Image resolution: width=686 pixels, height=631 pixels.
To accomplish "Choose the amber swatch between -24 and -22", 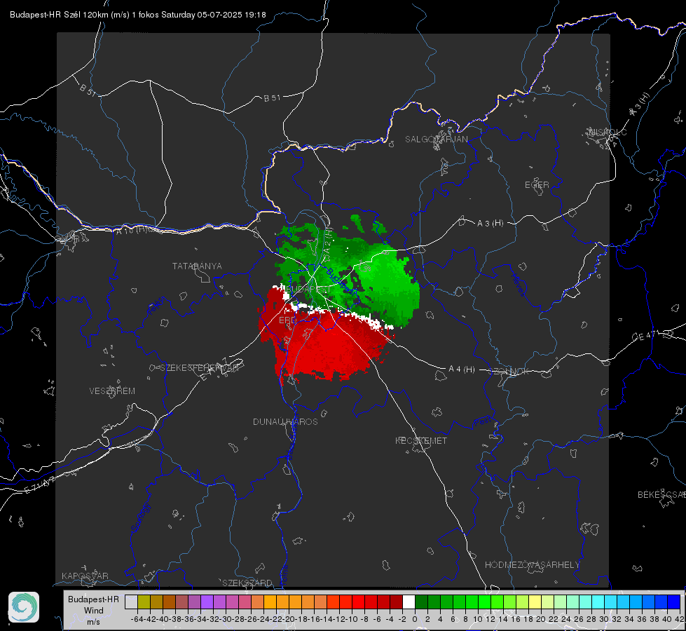I will point(270,602).
